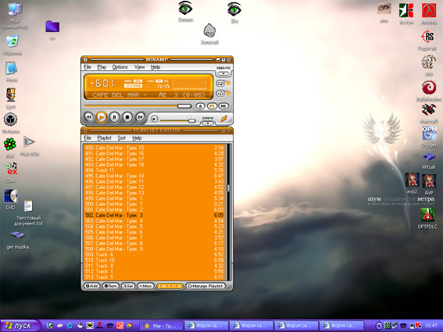
Task: Click the Manage Playlist button
Action: [x=206, y=286]
